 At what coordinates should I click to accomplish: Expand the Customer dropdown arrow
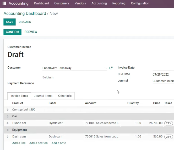coord(106,68)
